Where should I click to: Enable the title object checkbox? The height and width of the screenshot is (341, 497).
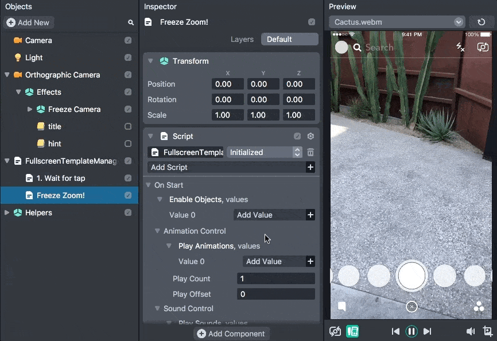[128, 126]
